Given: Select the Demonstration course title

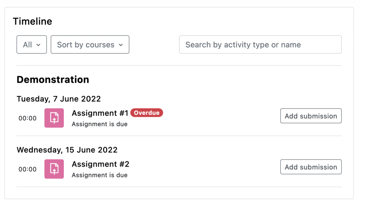Looking at the screenshot, I should tap(52, 79).
